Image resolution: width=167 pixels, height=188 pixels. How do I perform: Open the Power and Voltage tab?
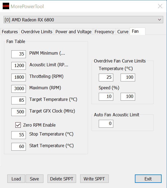(x=73, y=32)
